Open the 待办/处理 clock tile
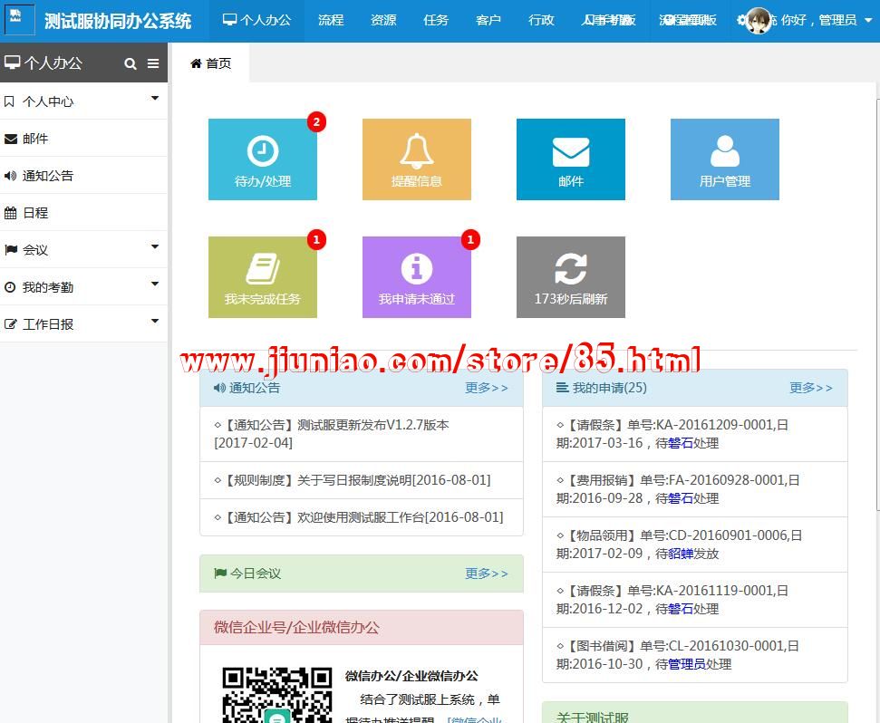This screenshot has width=880, height=723. coord(262,159)
